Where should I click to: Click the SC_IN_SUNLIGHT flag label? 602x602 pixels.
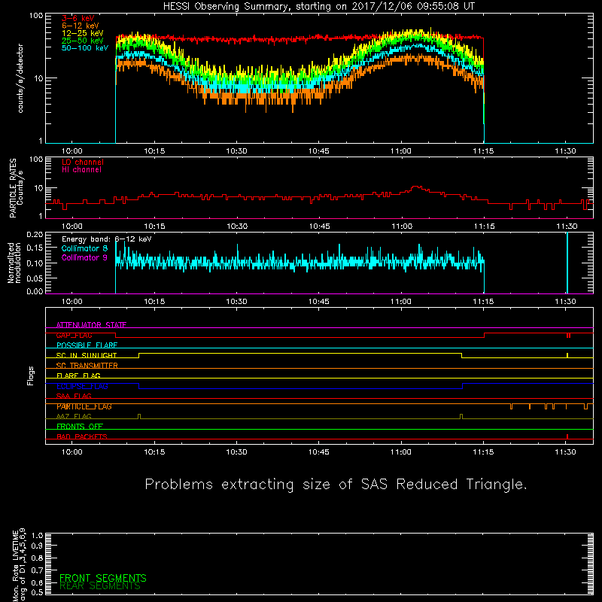tap(87, 355)
